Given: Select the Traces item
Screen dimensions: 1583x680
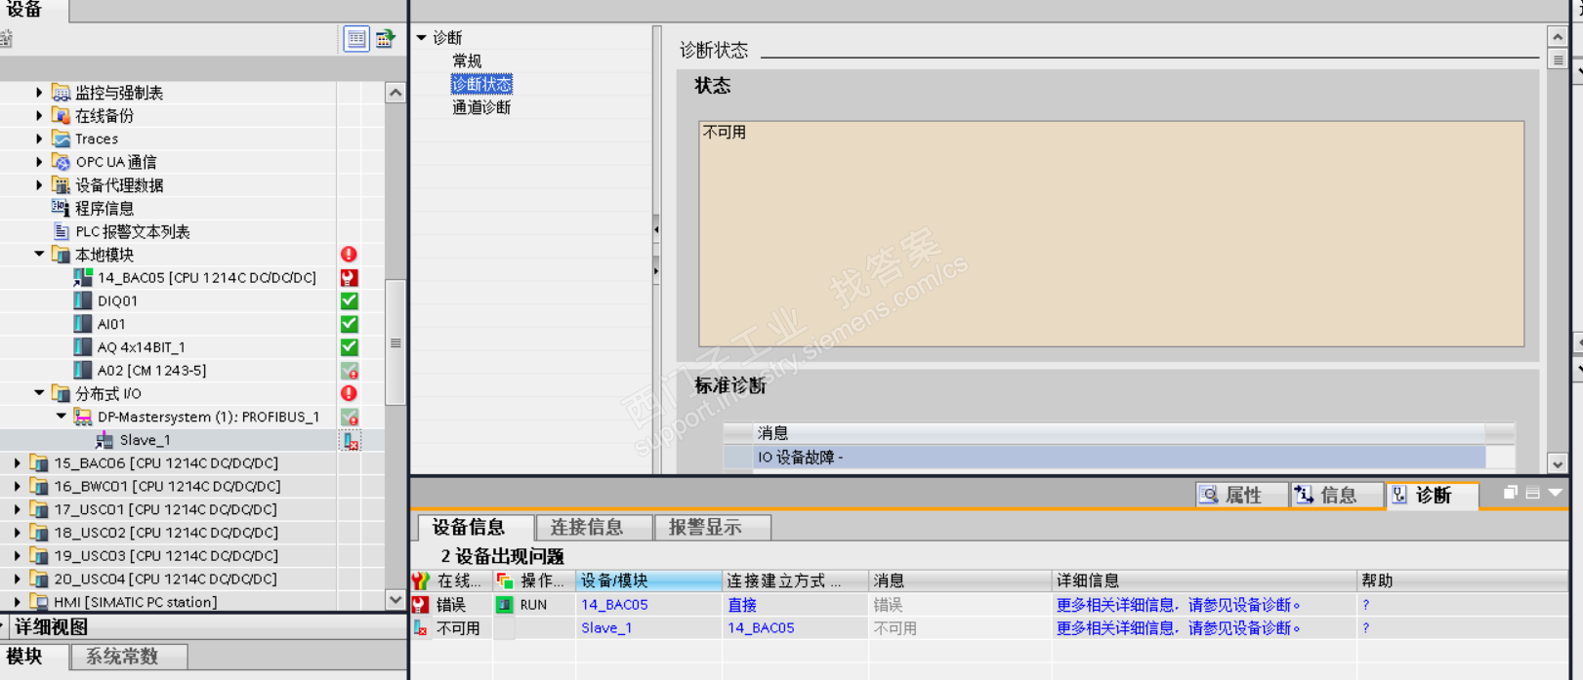Looking at the screenshot, I should pyautogui.click(x=97, y=139).
